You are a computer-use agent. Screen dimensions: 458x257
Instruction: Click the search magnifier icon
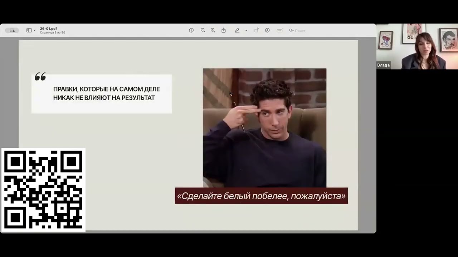(x=291, y=30)
